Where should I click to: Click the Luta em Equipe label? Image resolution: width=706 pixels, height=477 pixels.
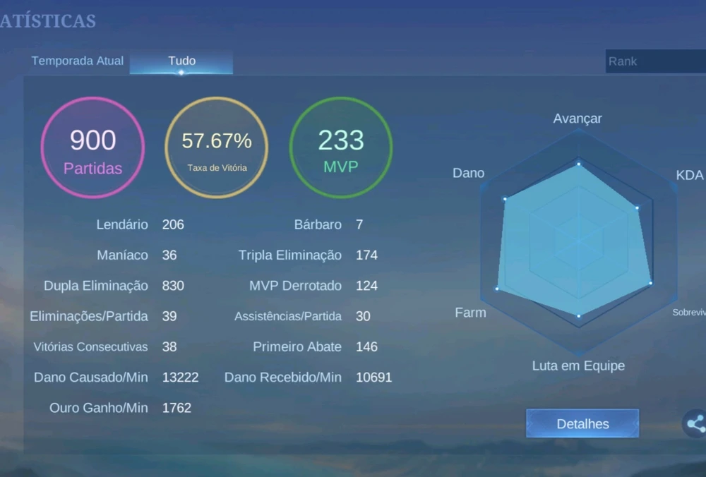578,366
